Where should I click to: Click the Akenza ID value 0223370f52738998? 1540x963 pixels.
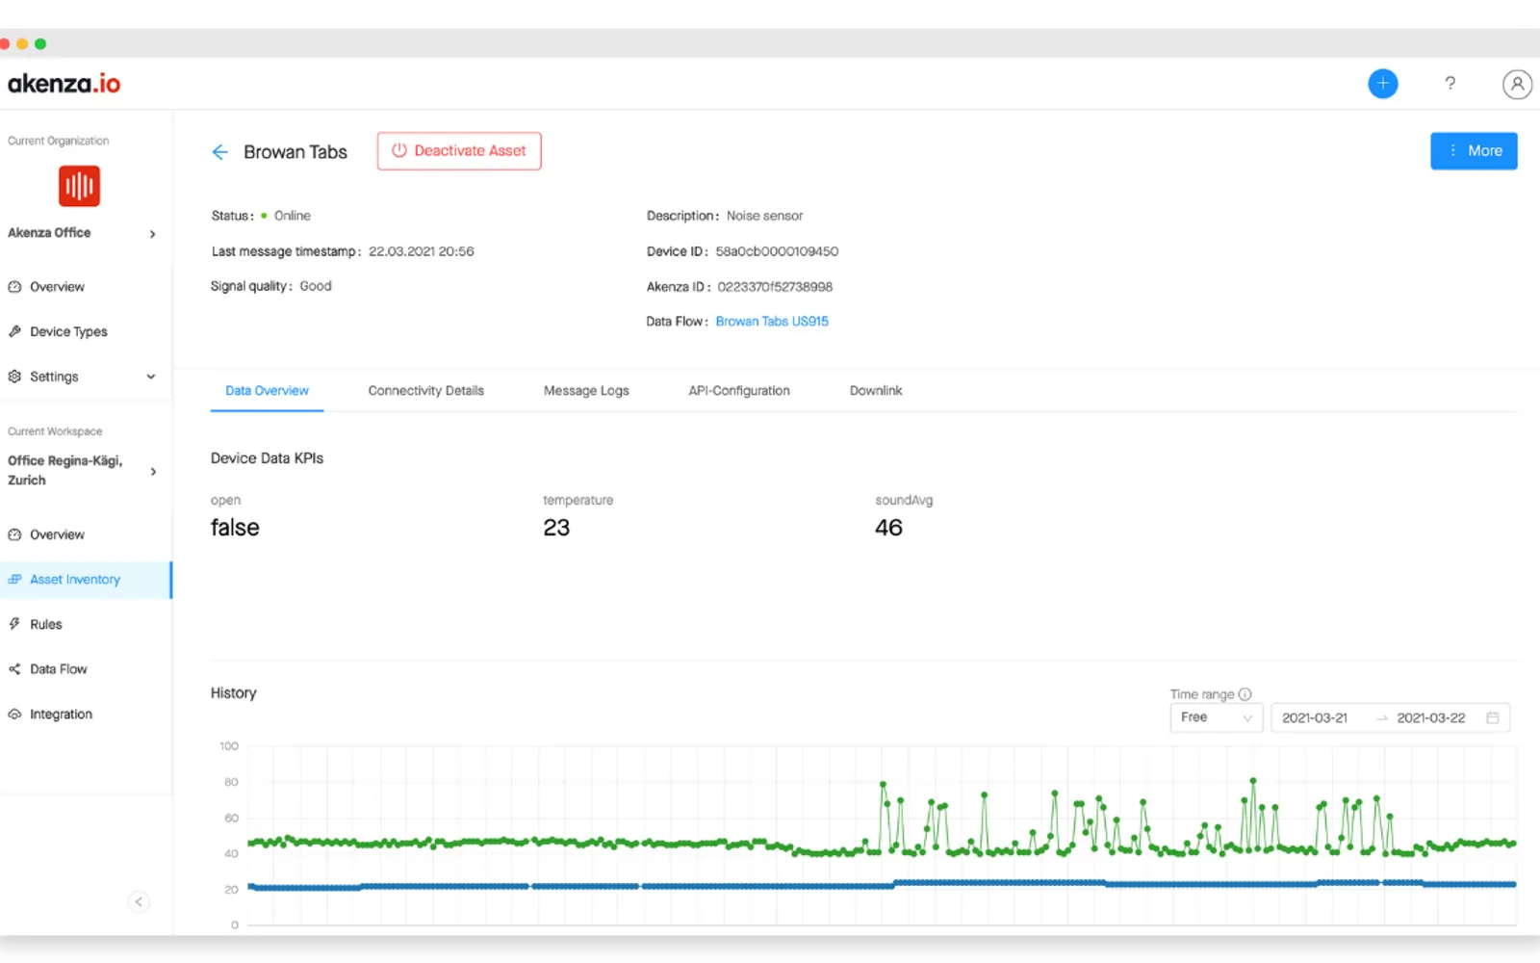pyautogui.click(x=775, y=287)
